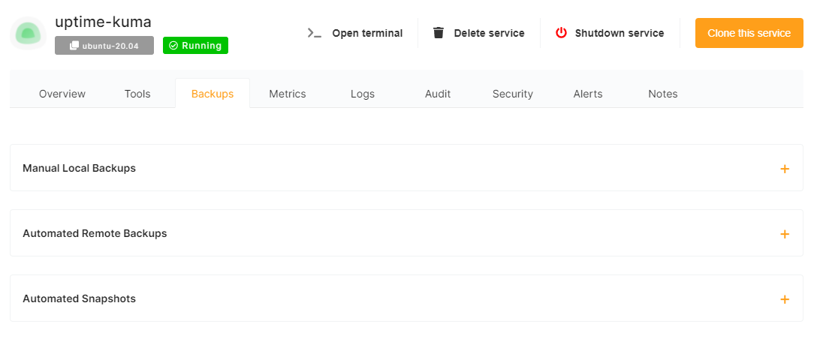Show the Notes tab
Screen dimensions: 814x339
pyautogui.click(x=663, y=94)
